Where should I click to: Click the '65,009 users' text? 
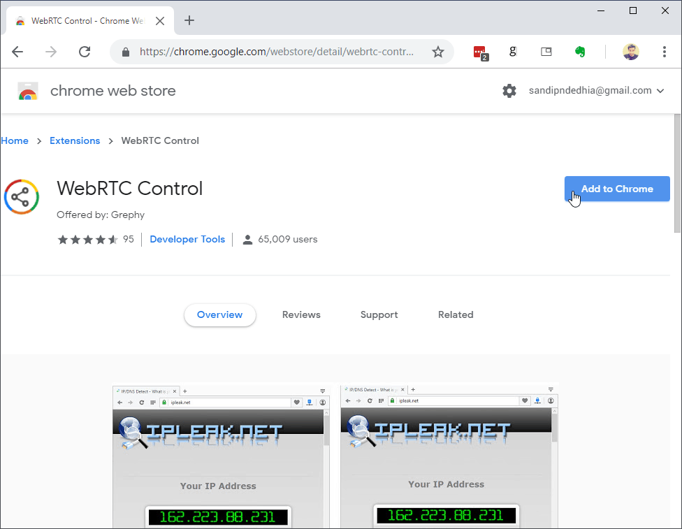pos(287,239)
